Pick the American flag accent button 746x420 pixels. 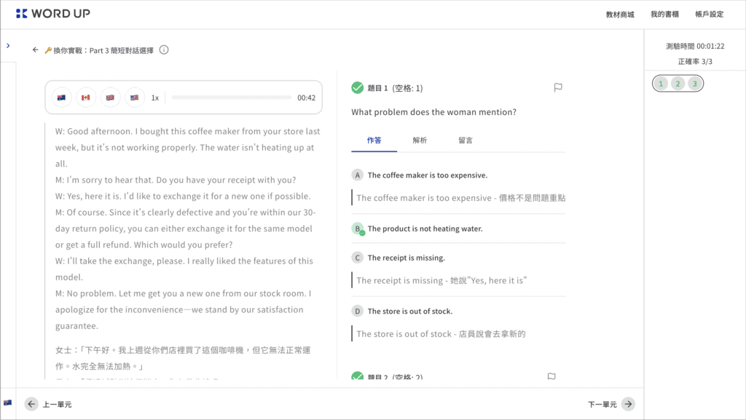click(135, 98)
